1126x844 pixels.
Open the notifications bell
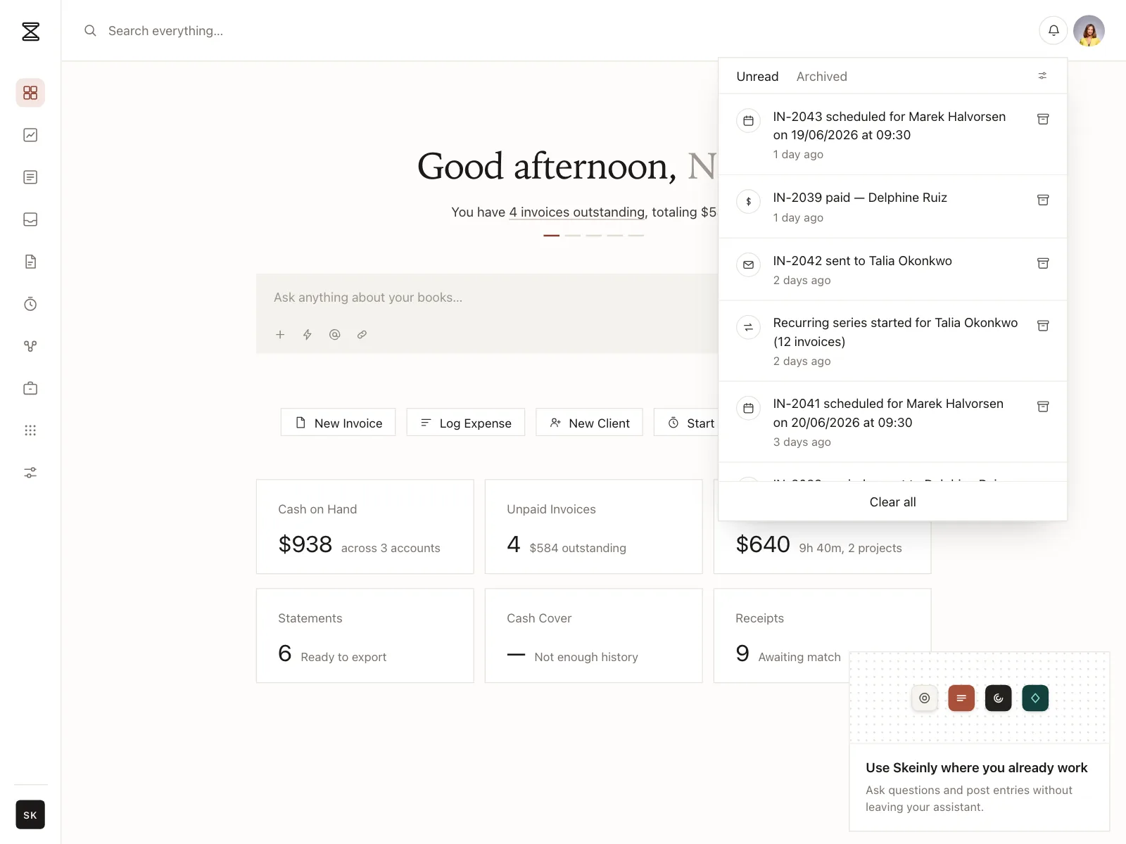pyautogui.click(x=1054, y=30)
